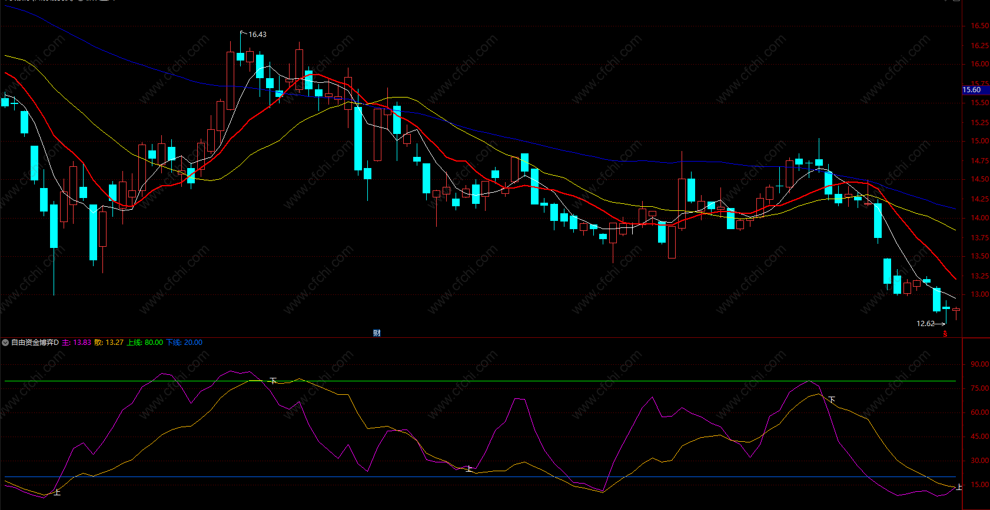Click the 15.00 price axis label on main chart
The height and width of the screenshot is (510, 990).
point(980,141)
